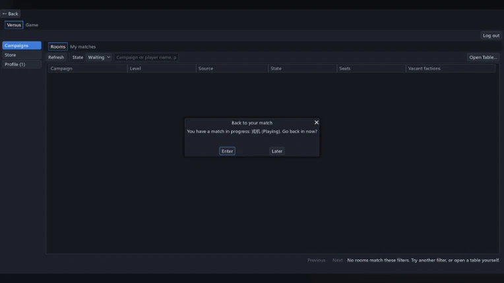Click the 'No rooms match these filters' message
Viewport: 504px width, 283px height.
[x=424, y=260]
